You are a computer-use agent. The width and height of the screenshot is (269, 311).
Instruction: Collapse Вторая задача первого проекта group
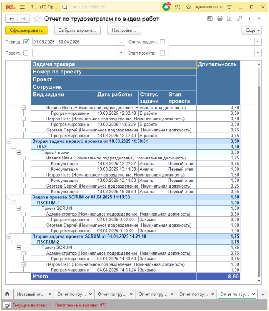click(x=9, y=141)
